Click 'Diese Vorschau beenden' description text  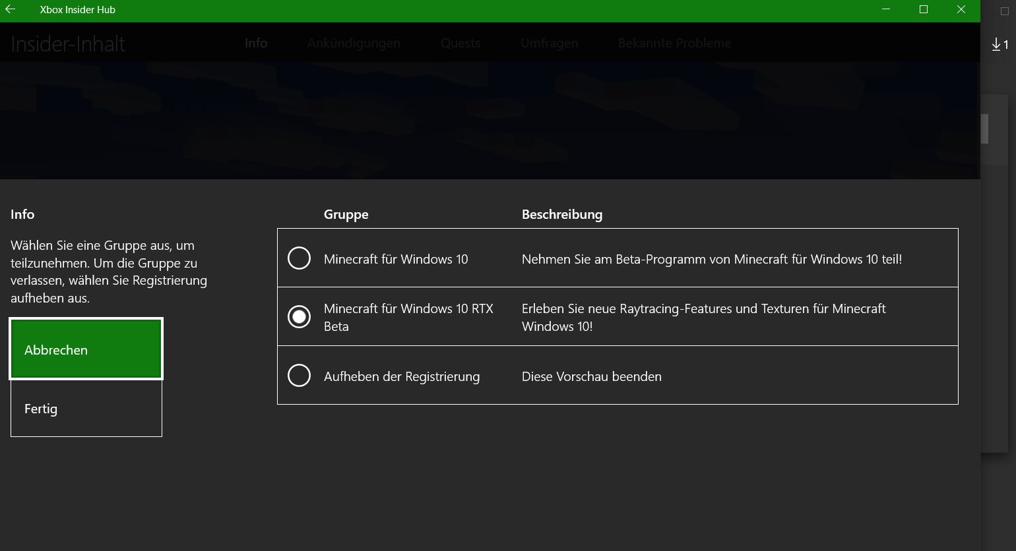coord(592,376)
